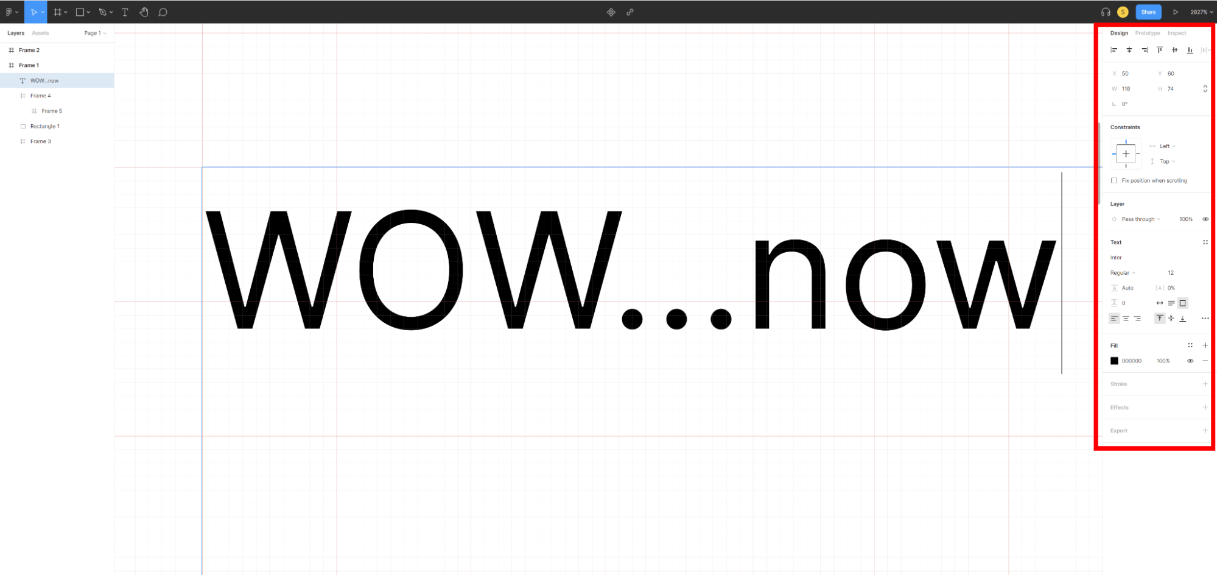1217x575 pixels.
Task: Open font weight Regular dropdown
Action: tap(1123, 273)
